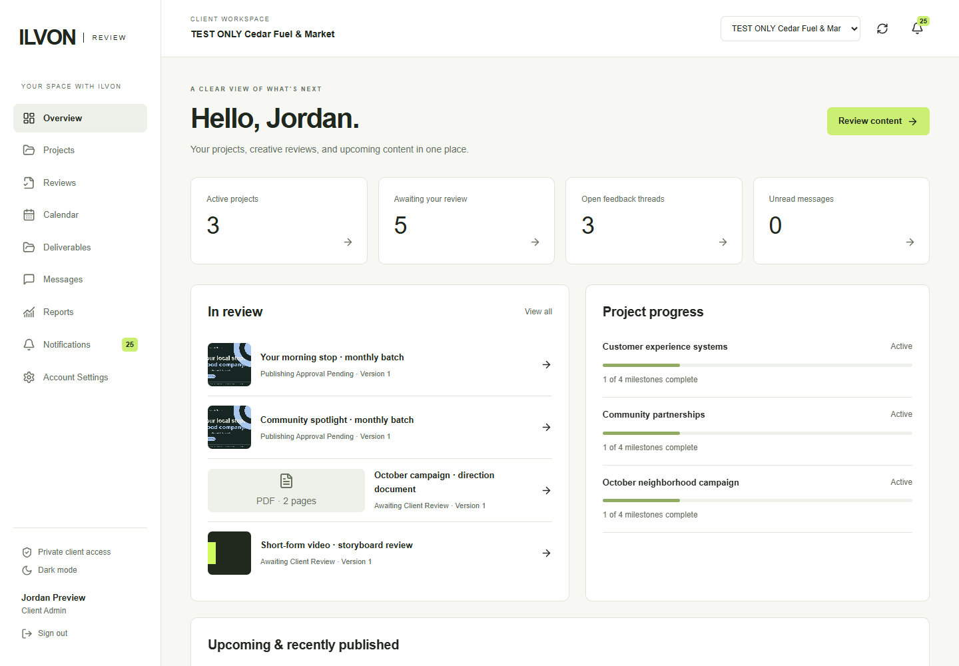Click Private client access label
Image resolution: width=959 pixels, height=666 pixels.
74,552
